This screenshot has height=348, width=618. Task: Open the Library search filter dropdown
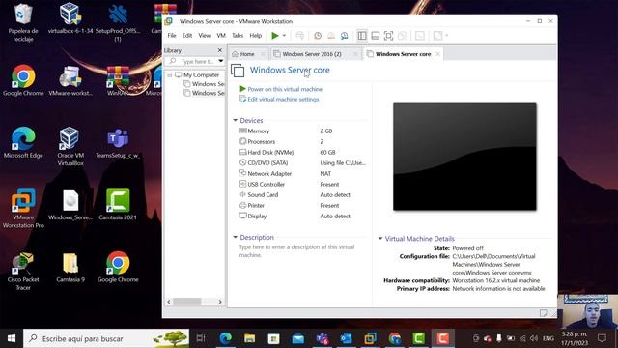(x=221, y=62)
